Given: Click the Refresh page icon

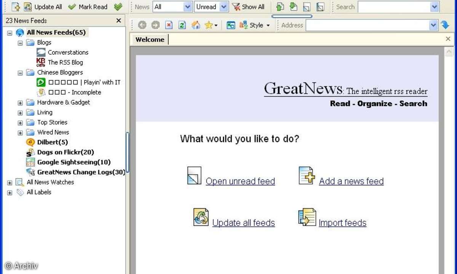Looking at the screenshot, I should coord(182,25).
